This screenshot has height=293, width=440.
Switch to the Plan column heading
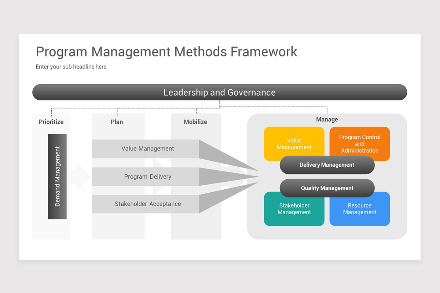click(x=117, y=122)
